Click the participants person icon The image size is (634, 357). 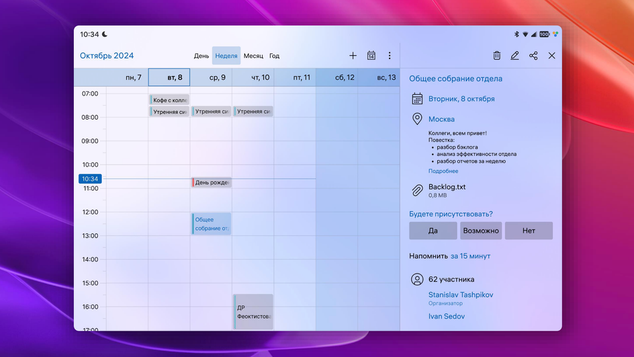coord(417,279)
